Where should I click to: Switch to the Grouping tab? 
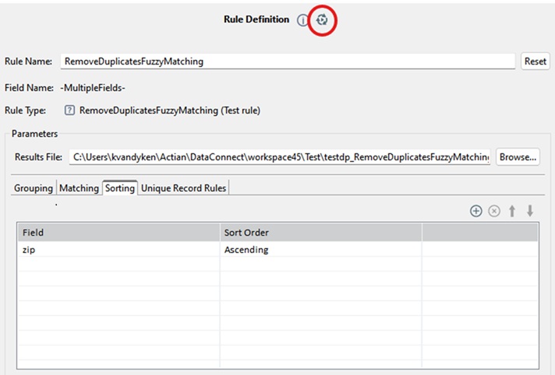[x=34, y=188]
